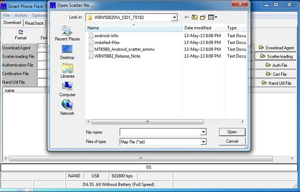Open File menu in Flash Tool
Image resolution: width=300 pixels, height=192 pixels.
(6, 15)
